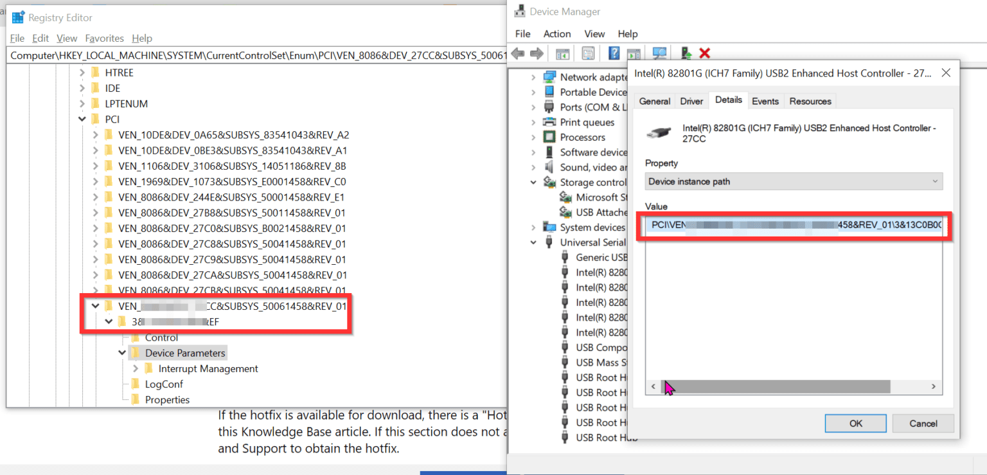987x475 pixels.
Task: Click the Scan for hardware changes icon
Action: [x=659, y=53]
